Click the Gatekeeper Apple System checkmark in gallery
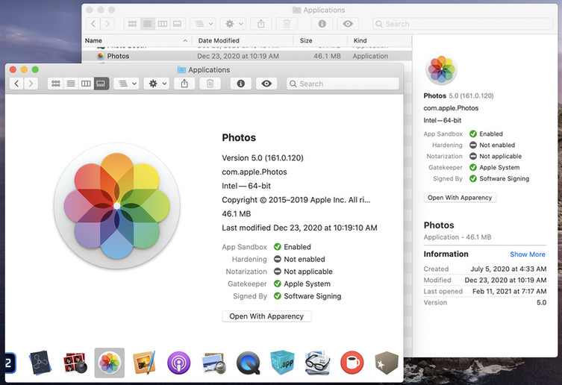Viewport: 562px width, 385px height. (277, 284)
